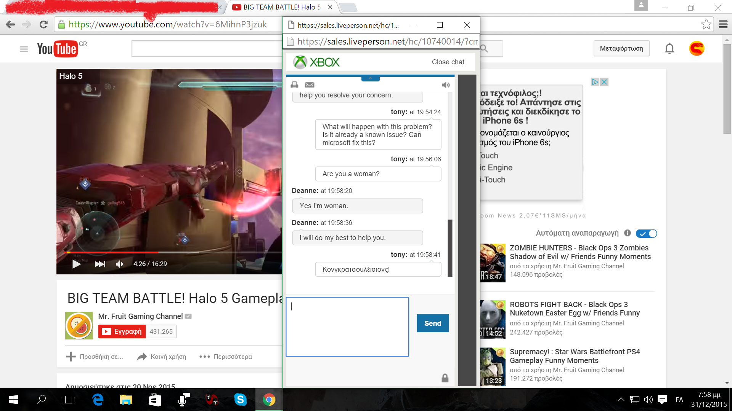Viewport: 732px width, 411px height.
Task: Close the BIG TEAM BATTLE tab
Action: 330,7
